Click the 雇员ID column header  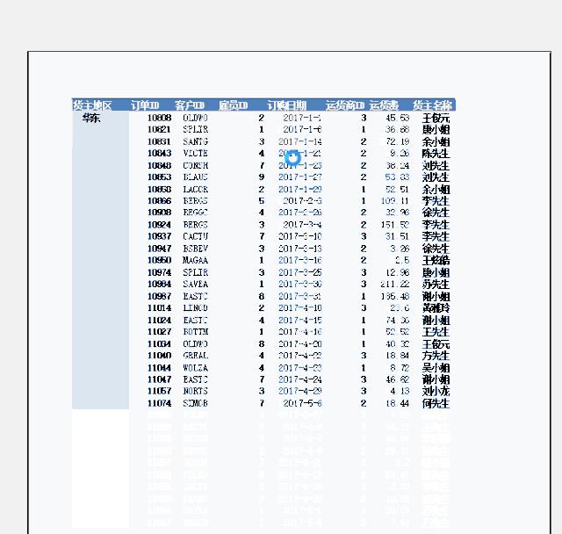(x=233, y=105)
